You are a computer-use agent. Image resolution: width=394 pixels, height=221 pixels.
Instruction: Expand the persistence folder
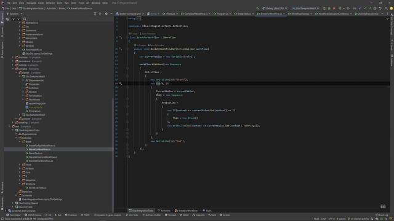pos(12,61)
